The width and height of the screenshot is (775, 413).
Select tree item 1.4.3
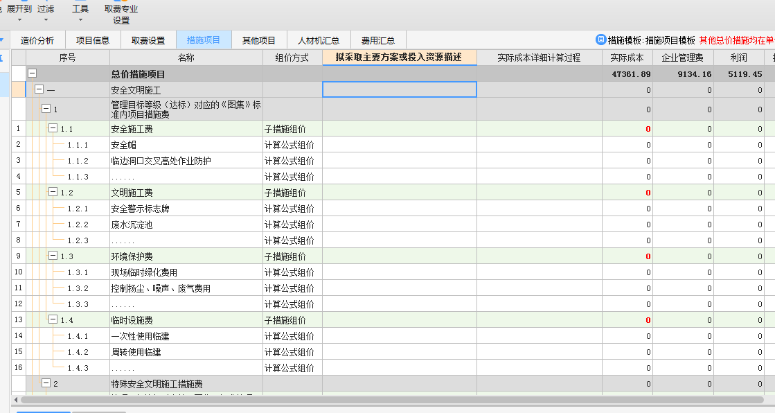78,368
